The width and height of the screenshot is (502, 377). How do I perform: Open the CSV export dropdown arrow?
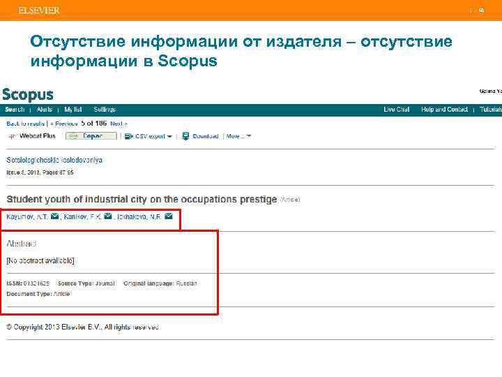169,137
